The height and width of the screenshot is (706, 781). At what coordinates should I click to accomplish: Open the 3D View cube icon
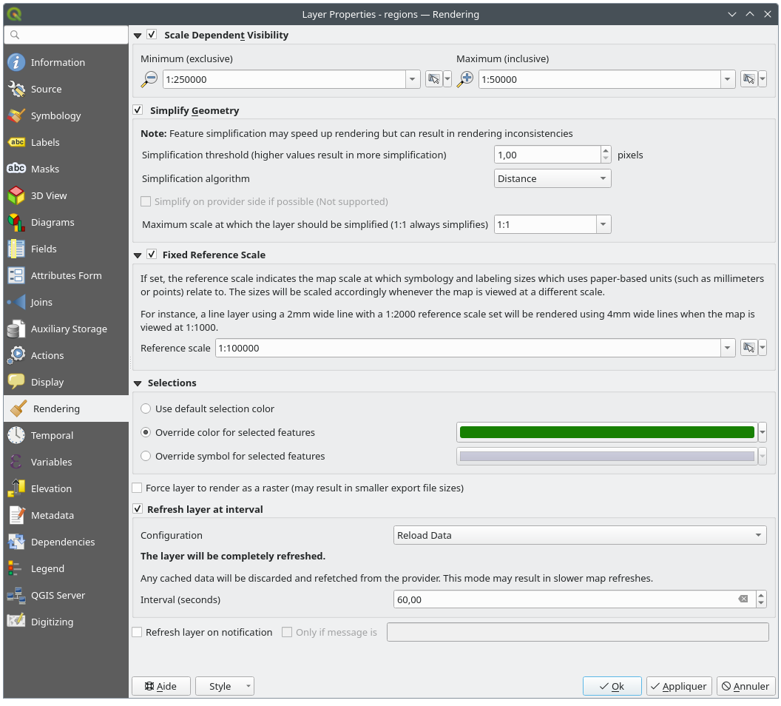tap(16, 195)
